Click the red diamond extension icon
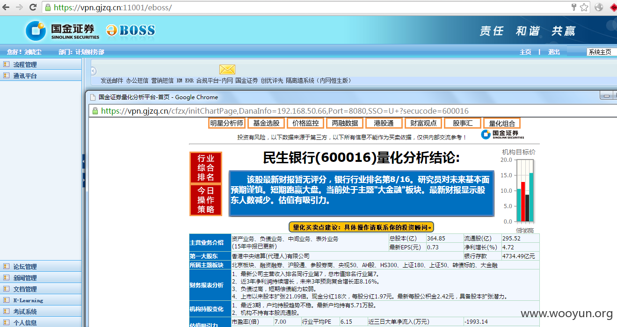Viewport: 617px width, 327px height. pyautogui.click(x=613, y=7)
